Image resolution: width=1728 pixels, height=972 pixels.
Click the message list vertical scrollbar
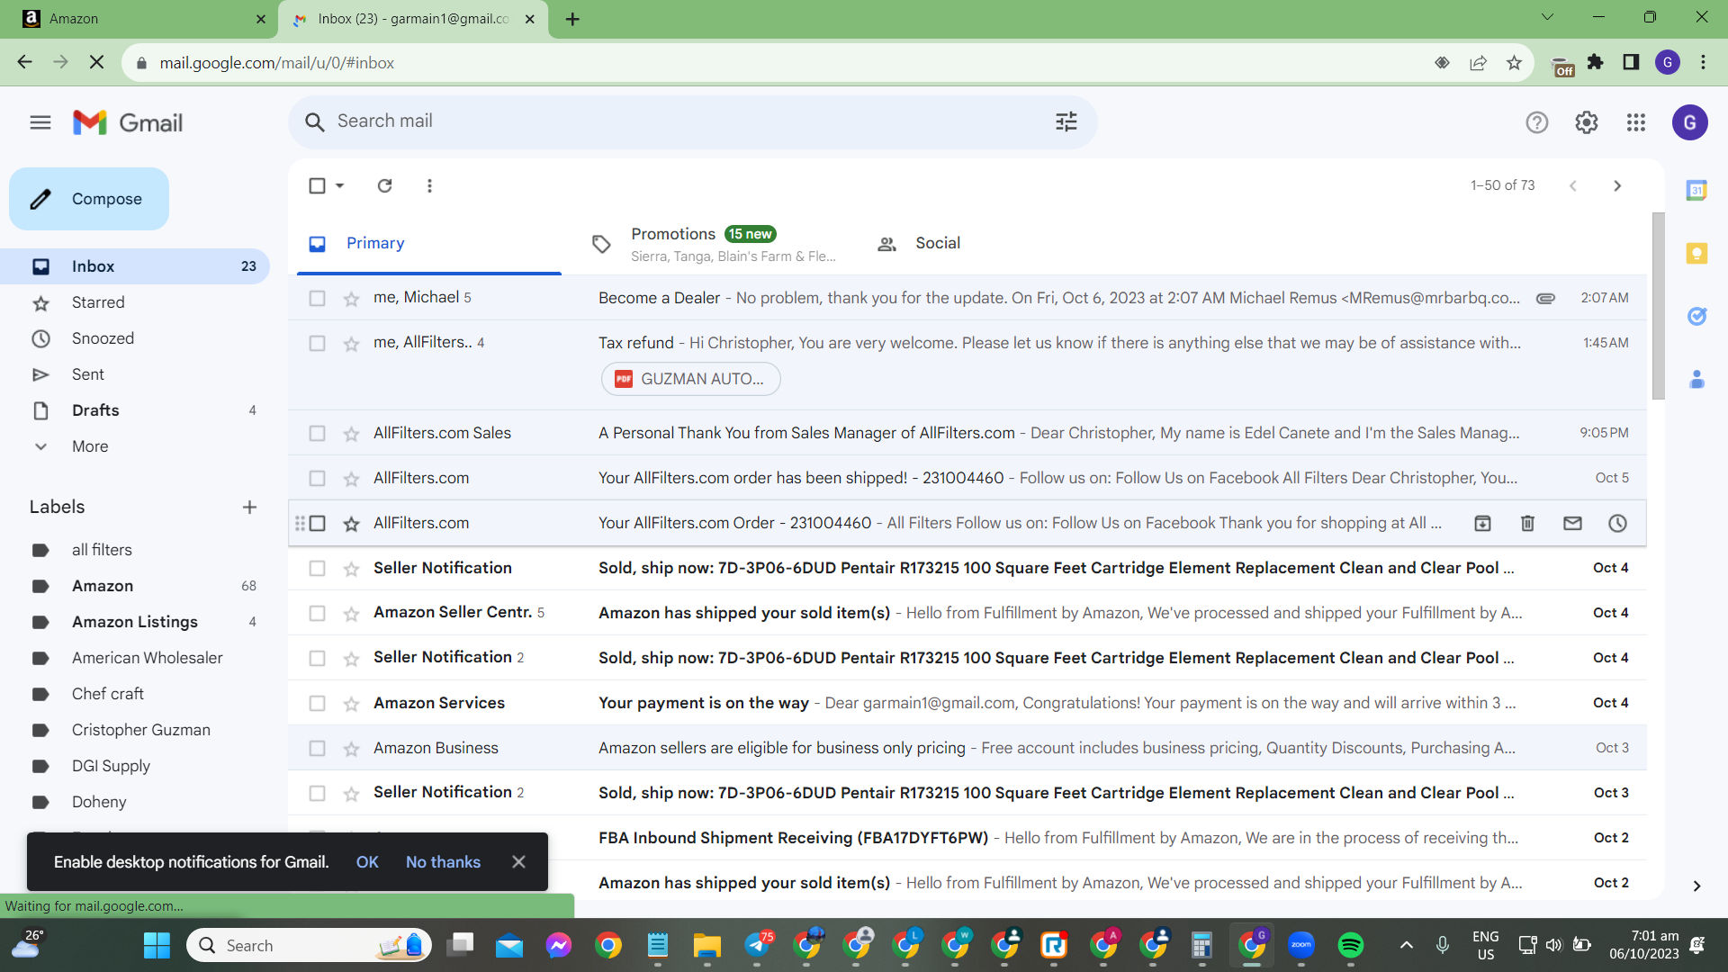tap(1658, 306)
